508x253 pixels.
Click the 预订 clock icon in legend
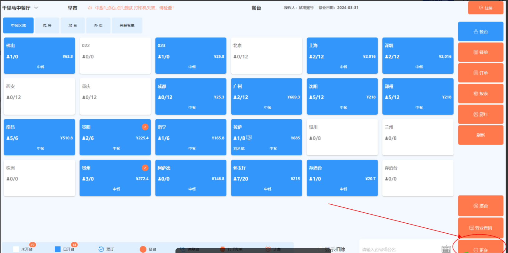coord(101,249)
